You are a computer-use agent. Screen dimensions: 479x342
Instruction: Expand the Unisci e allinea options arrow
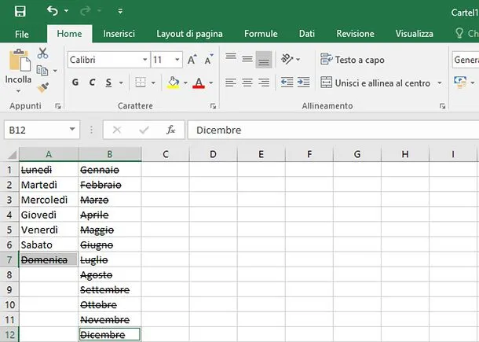[440, 83]
